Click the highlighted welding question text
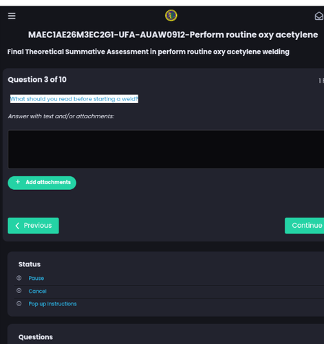The width and height of the screenshot is (324, 344). [74, 99]
